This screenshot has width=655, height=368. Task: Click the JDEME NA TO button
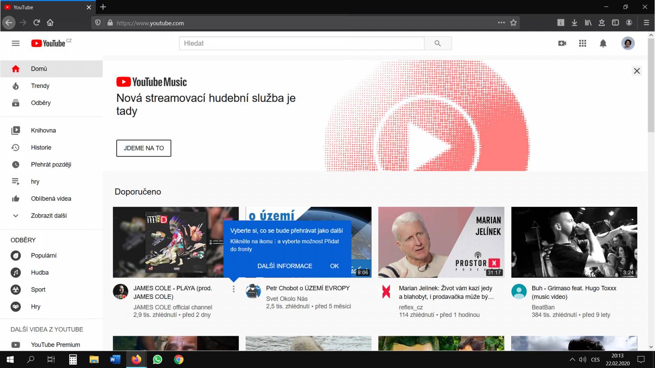[x=144, y=148]
